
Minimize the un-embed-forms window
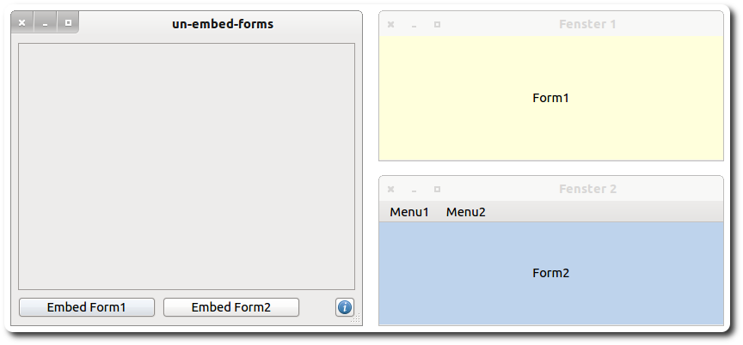[x=45, y=23]
